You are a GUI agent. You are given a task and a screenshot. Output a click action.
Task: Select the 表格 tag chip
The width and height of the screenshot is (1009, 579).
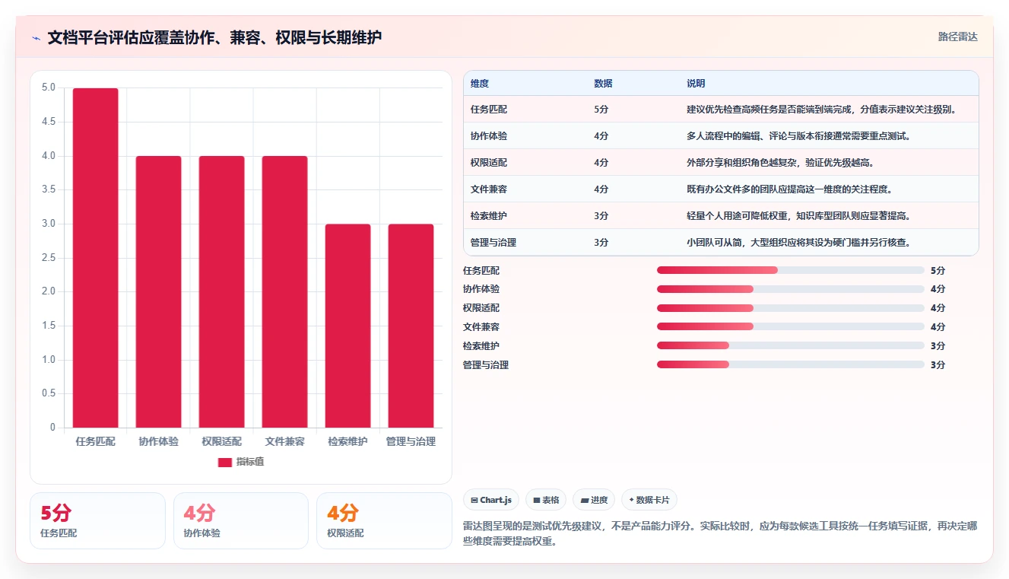click(546, 500)
